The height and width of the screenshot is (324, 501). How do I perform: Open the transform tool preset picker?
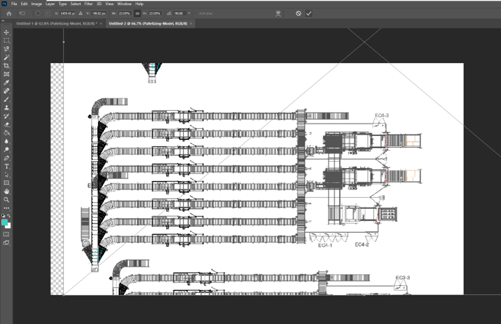point(24,14)
